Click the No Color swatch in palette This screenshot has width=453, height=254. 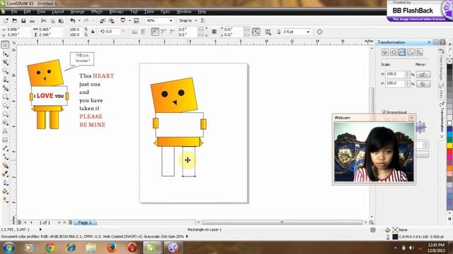[449, 61]
